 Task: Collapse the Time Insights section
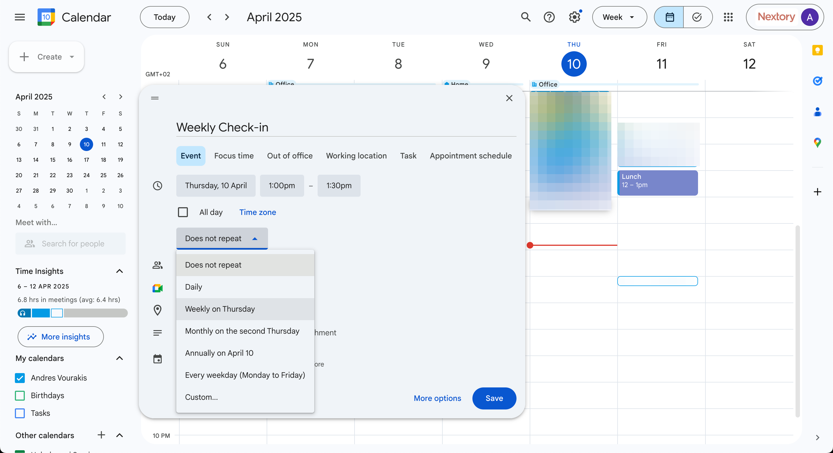(119, 271)
